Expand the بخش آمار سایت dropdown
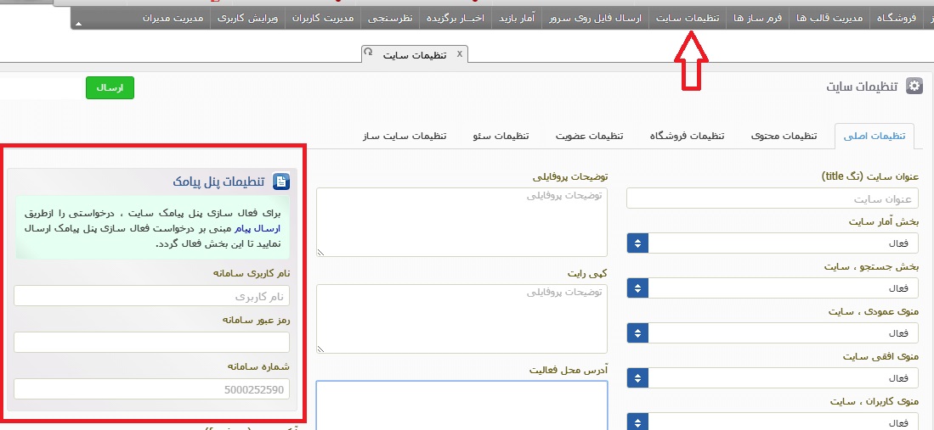The width and height of the screenshot is (934, 430). [x=773, y=243]
